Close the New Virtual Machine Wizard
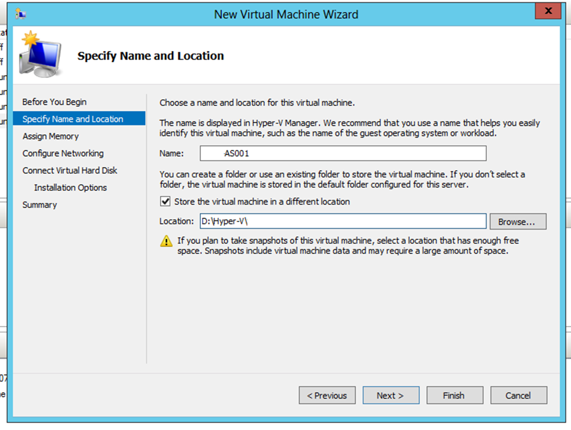Screen dimensions: 571x430 (x=548, y=11)
